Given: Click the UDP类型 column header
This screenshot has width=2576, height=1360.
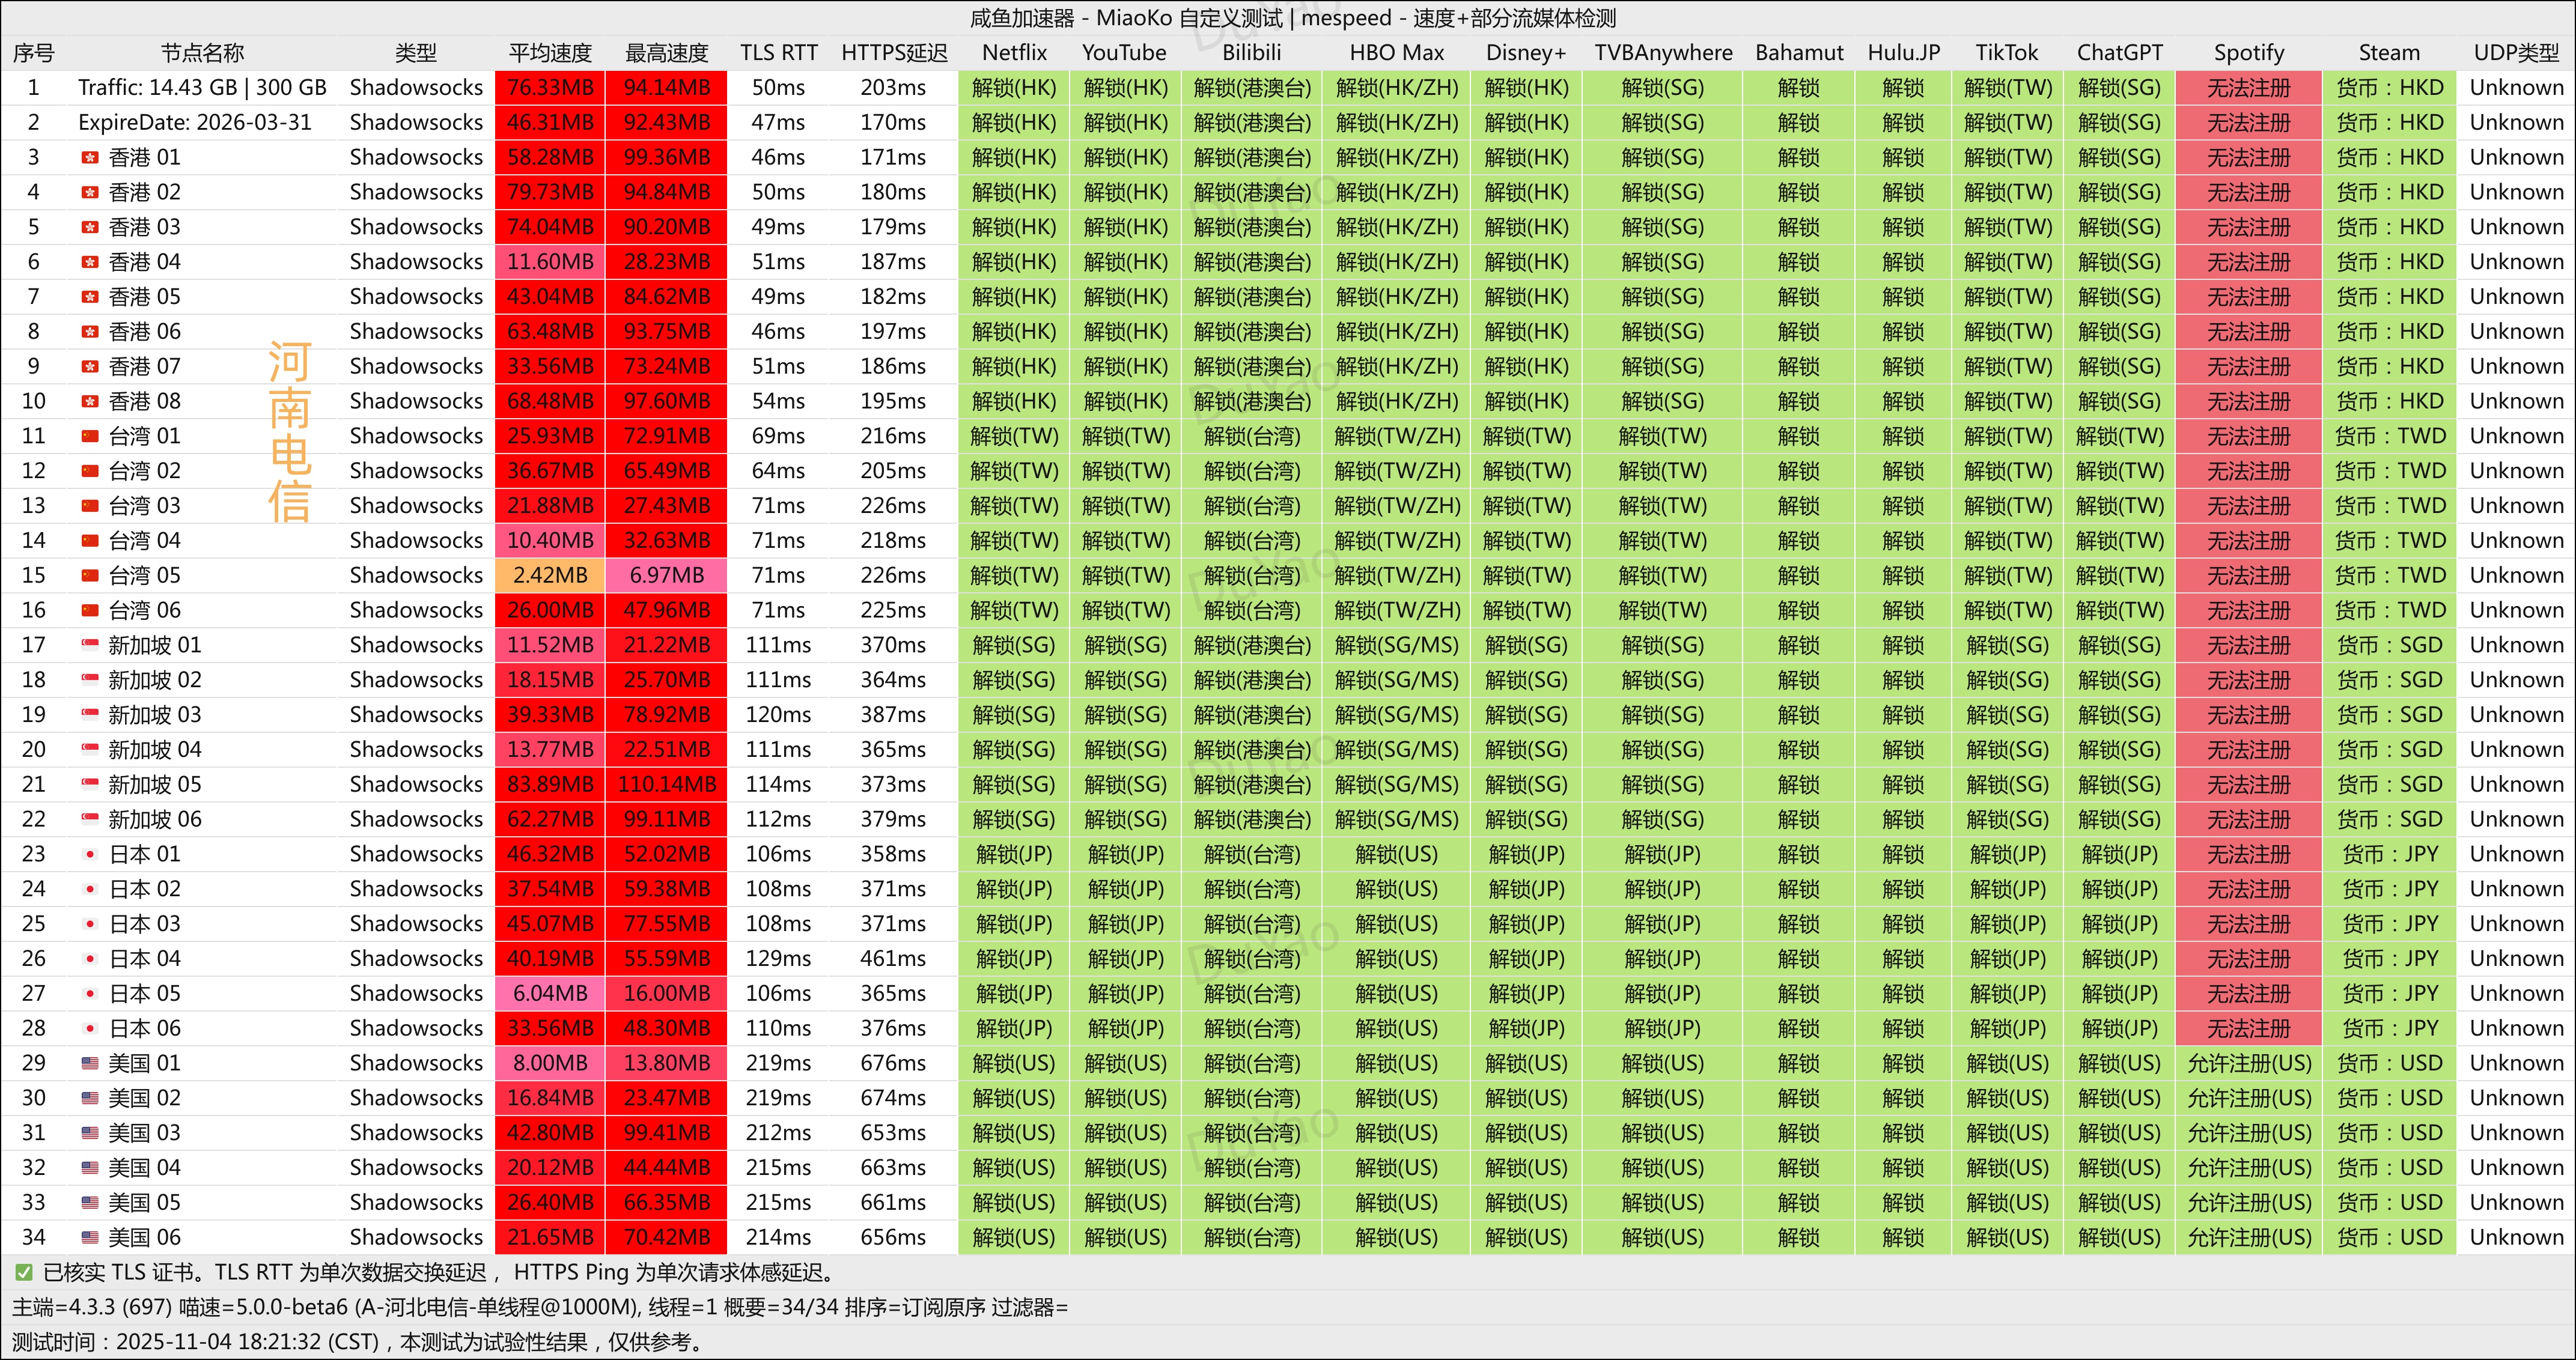Looking at the screenshot, I should point(2516,53).
